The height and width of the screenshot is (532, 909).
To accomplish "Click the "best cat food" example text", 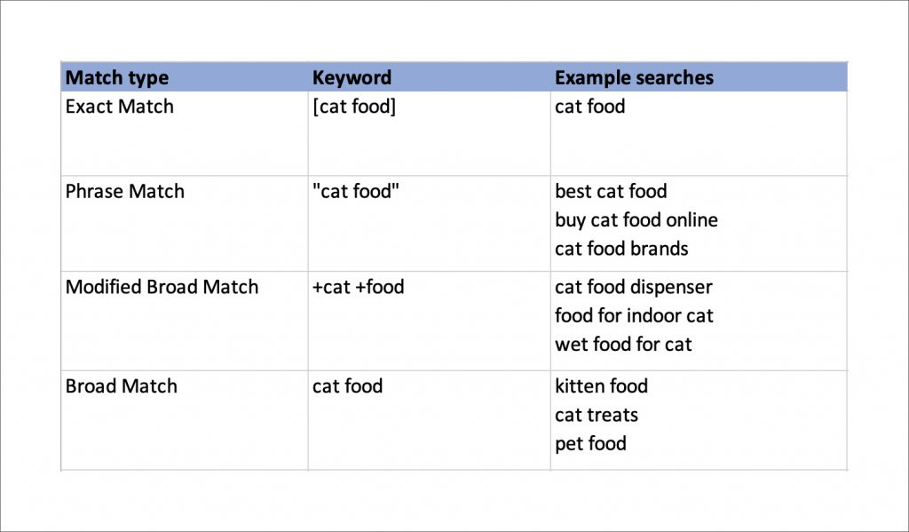I will (x=611, y=192).
